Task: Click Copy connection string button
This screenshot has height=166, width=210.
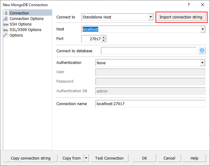Action: [30, 158]
